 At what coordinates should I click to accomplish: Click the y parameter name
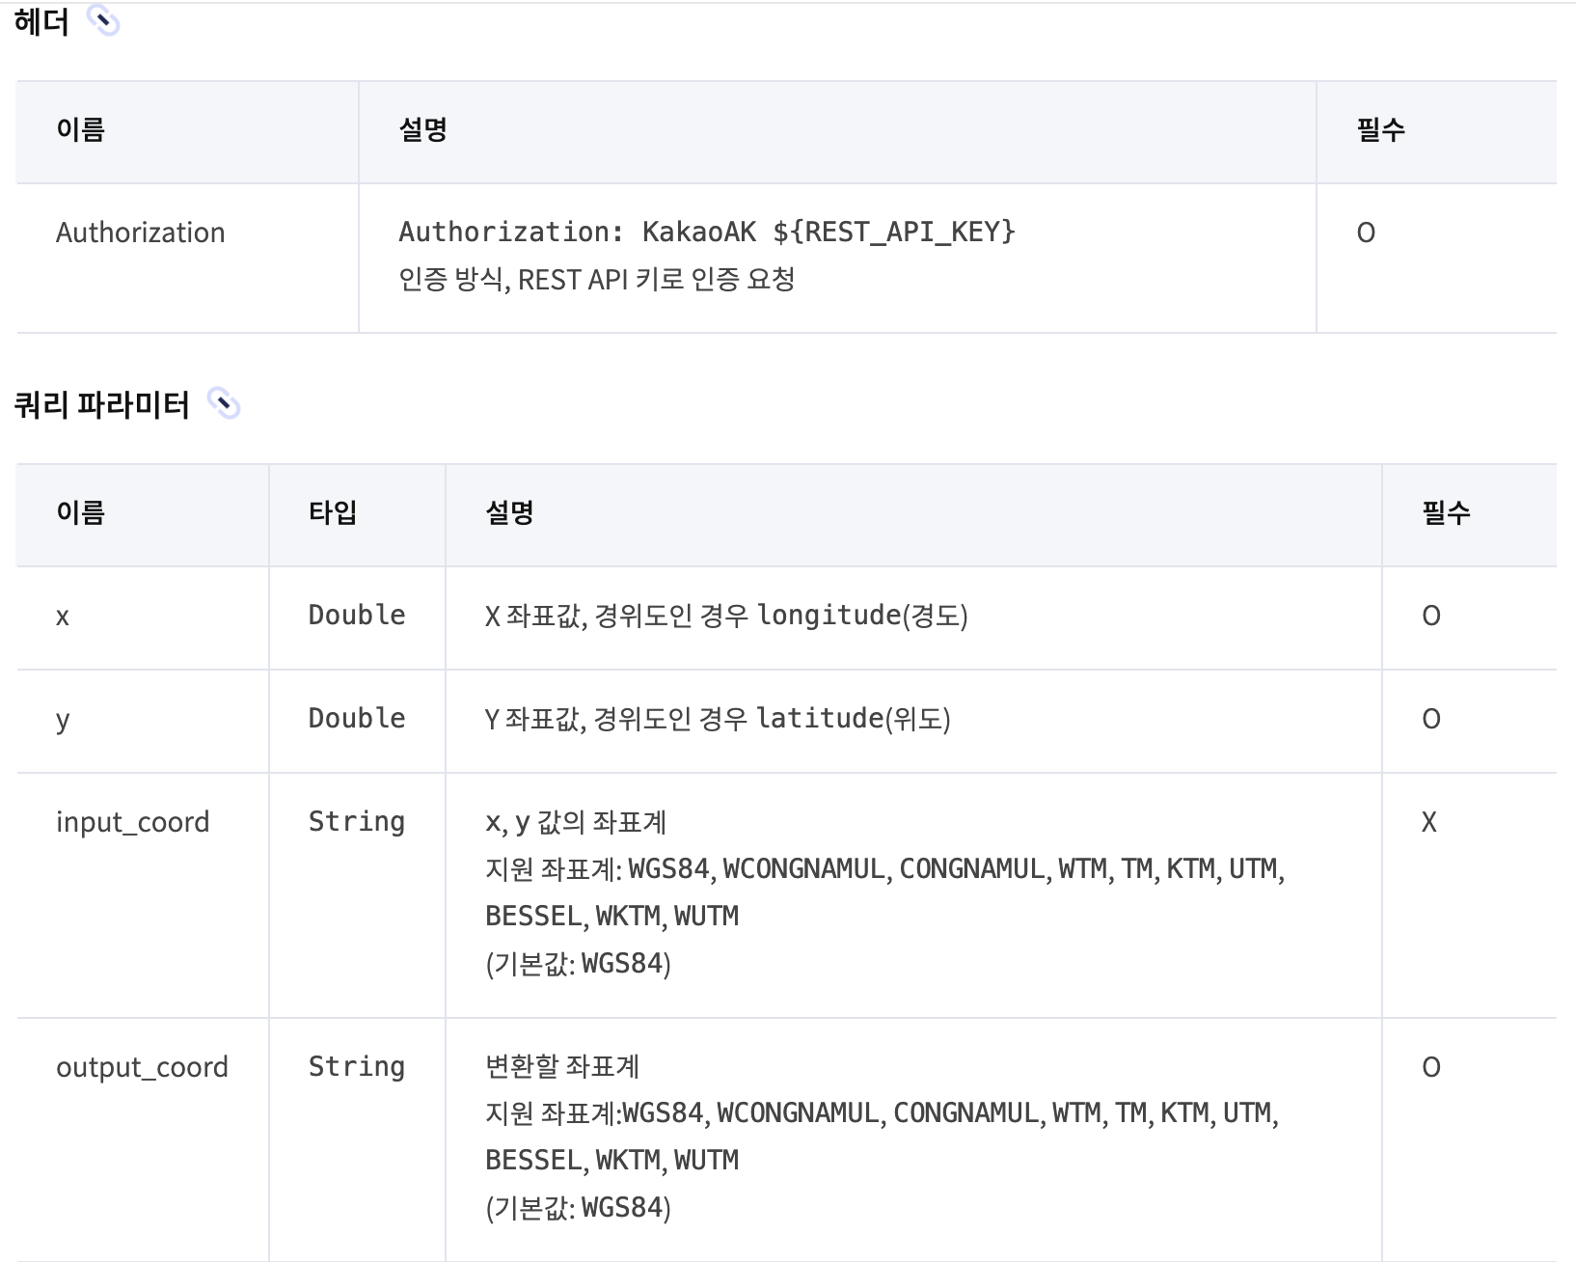click(63, 720)
